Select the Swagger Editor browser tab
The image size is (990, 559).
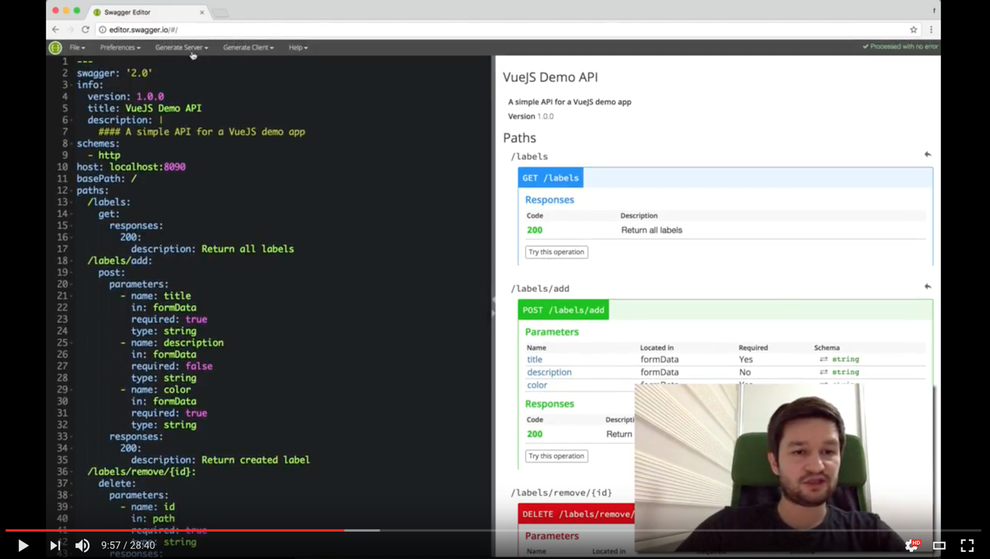147,12
